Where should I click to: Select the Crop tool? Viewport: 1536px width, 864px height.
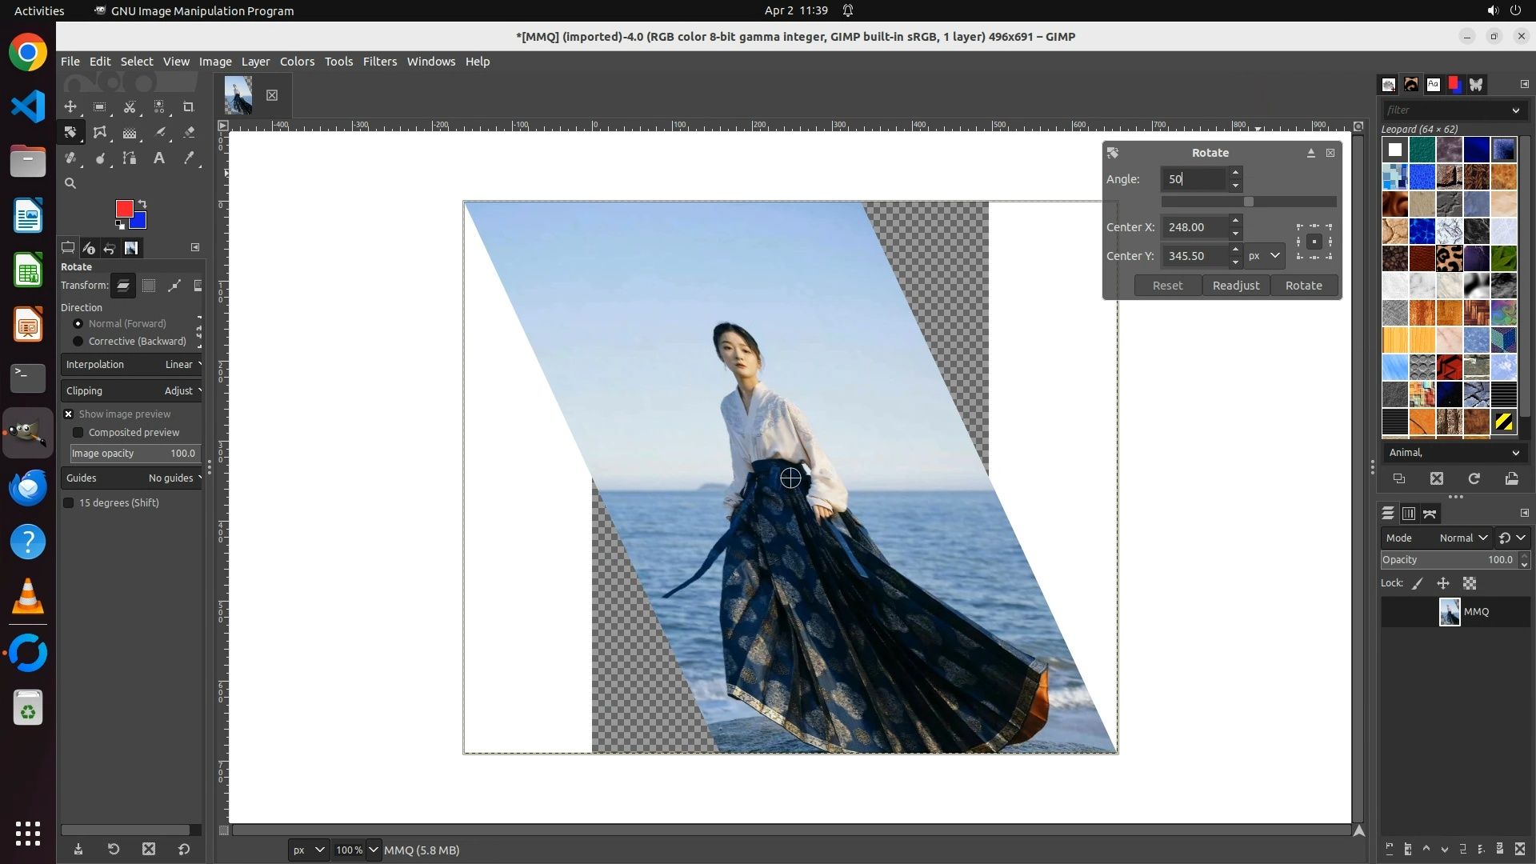pos(189,107)
